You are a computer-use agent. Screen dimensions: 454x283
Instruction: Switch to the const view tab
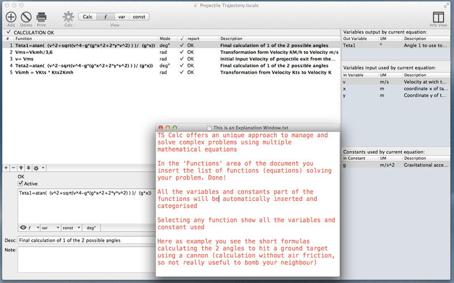pyautogui.click(x=139, y=17)
